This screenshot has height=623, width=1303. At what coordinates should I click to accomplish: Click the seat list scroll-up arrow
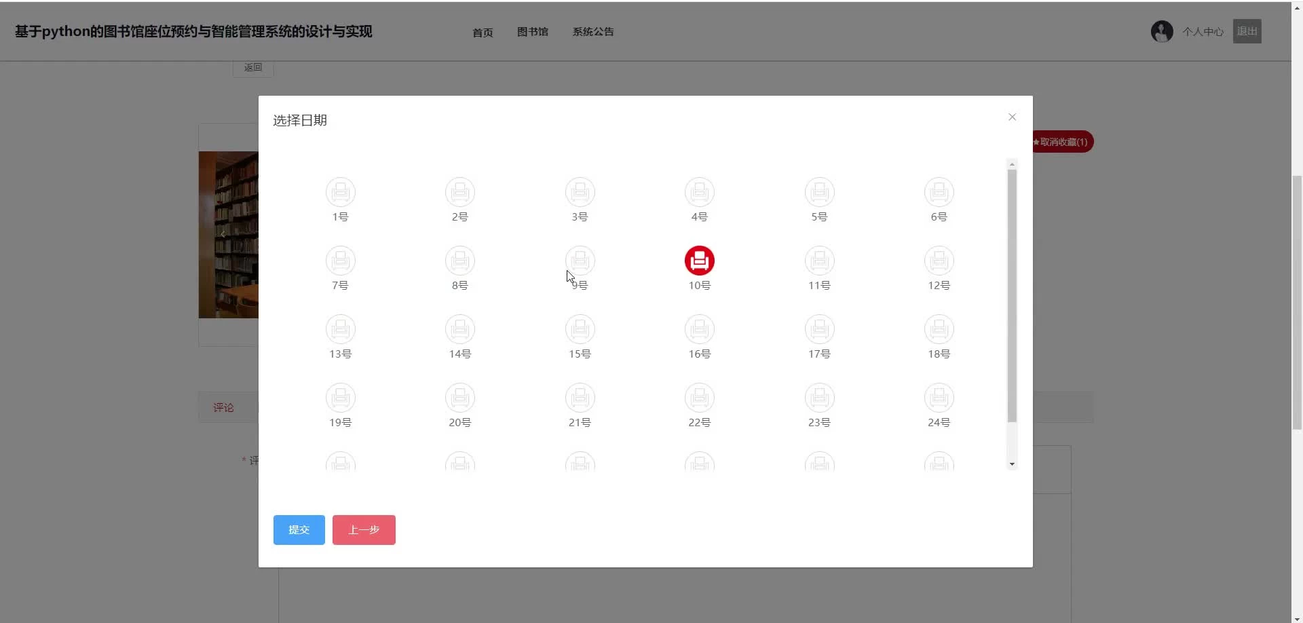click(1012, 164)
